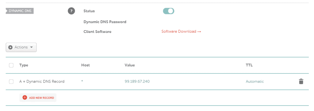Image resolution: width=314 pixels, height=111 pixels.
Task: Click the ADD NEW RECORD button
Action: 38,98
